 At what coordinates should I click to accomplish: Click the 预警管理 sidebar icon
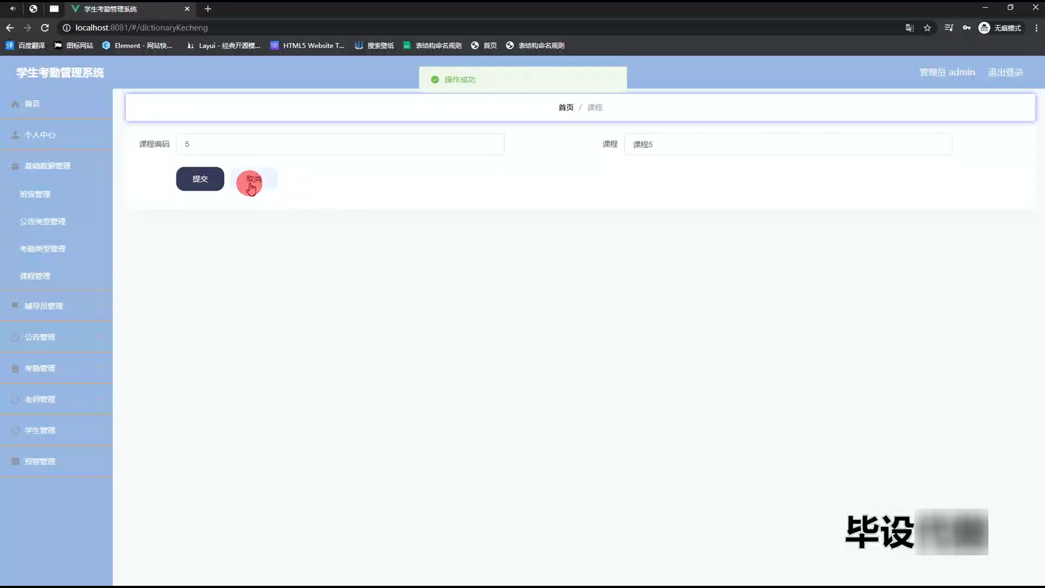pyautogui.click(x=15, y=462)
